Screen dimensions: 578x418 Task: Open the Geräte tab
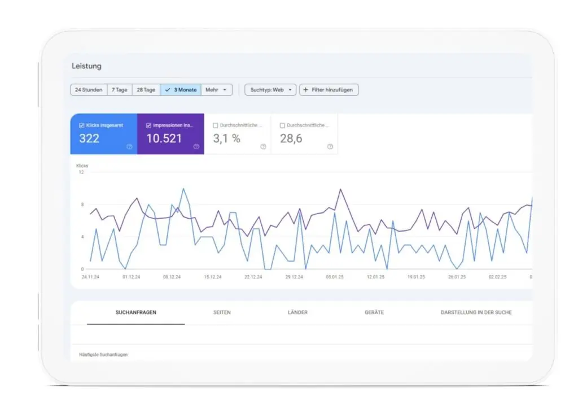click(x=373, y=312)
